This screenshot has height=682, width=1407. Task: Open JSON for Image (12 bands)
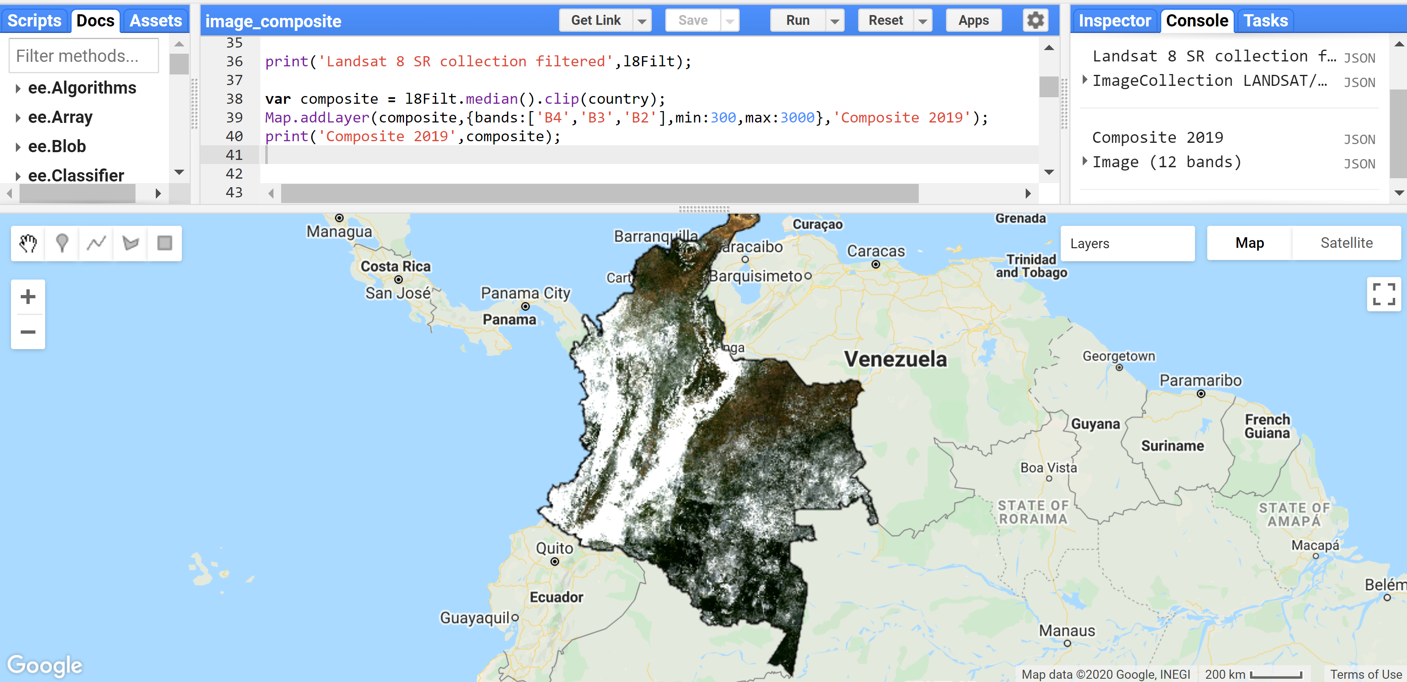[1359, 164]
